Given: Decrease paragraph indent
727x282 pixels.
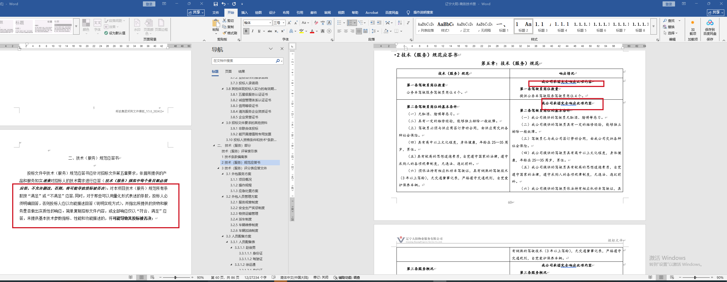Looking at the screenshot, I should tap(372, 23).
